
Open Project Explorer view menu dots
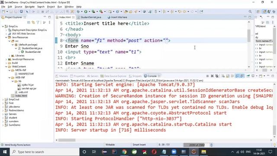pyautogui.click(x=50, y=23)
